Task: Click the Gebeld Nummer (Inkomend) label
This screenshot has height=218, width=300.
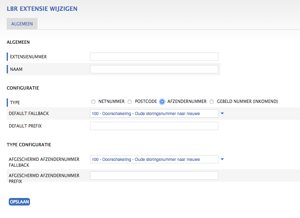Action: click(x=247, y=101)
